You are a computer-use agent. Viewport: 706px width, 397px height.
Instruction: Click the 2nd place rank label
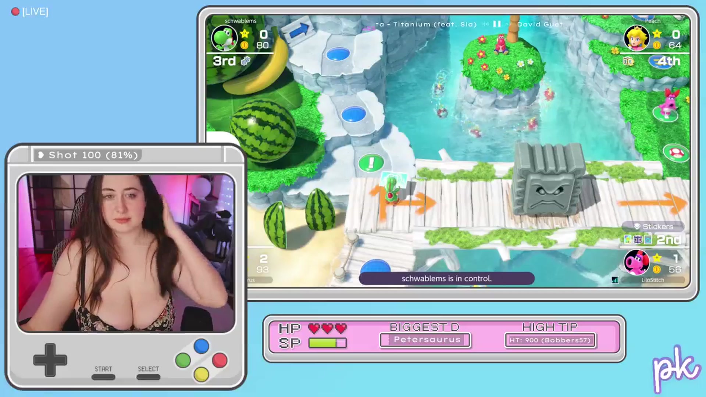point(668,240)
